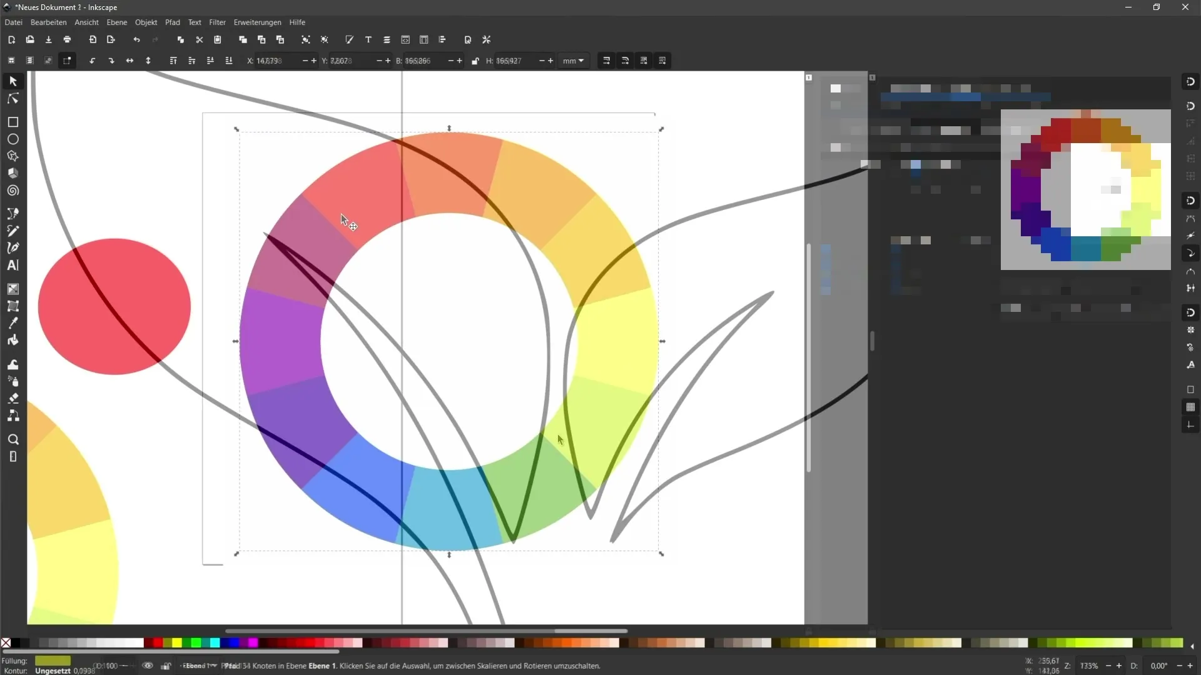Open Text and Font dialog icon
The width and height of the screenshot is (1201, 675).
[368, 40]
